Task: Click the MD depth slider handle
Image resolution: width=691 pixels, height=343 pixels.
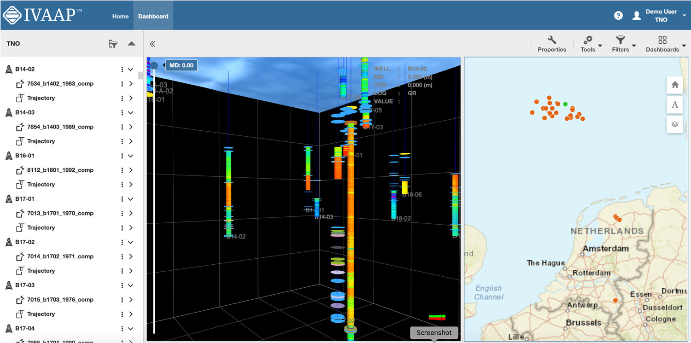Action: coord(155,66)
